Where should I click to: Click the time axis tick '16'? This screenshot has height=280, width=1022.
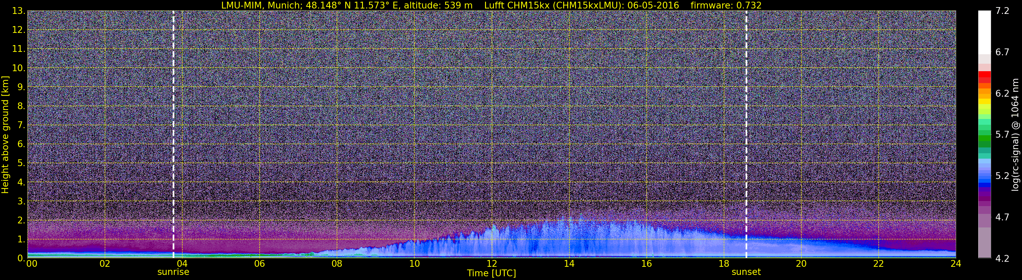[646, 264]
